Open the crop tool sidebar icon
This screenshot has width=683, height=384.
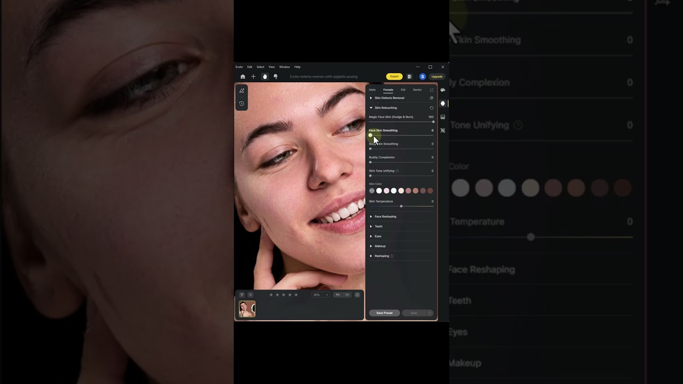442,130
